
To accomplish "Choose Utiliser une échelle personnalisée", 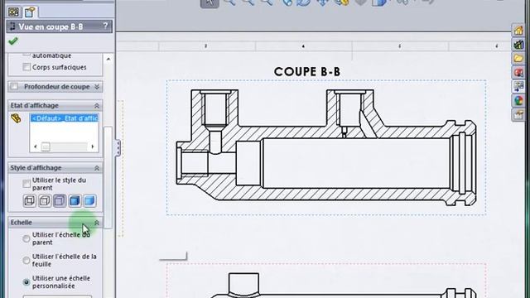I will tap(26, 282).
